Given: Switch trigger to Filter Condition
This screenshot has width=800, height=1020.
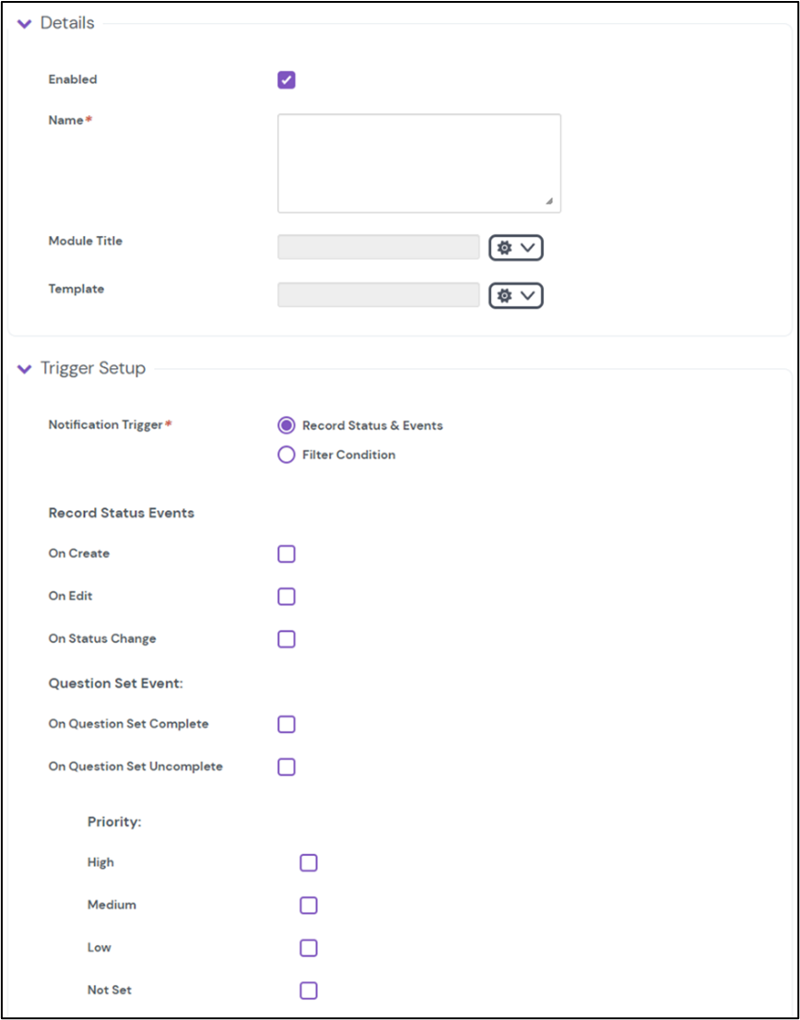Looking at the screenshot, I should point(286,455).
